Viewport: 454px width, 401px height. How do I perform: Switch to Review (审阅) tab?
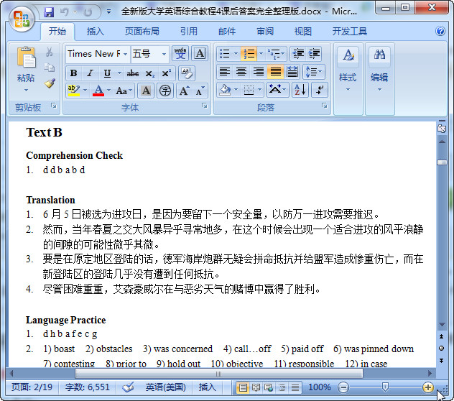pos(265,32)
